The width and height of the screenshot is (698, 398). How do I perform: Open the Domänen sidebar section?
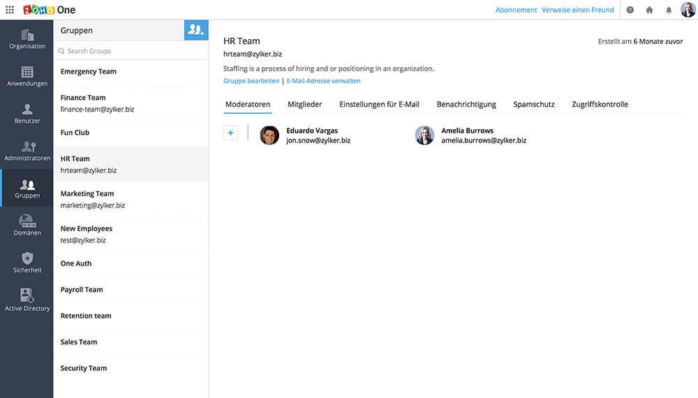(27, 226)
